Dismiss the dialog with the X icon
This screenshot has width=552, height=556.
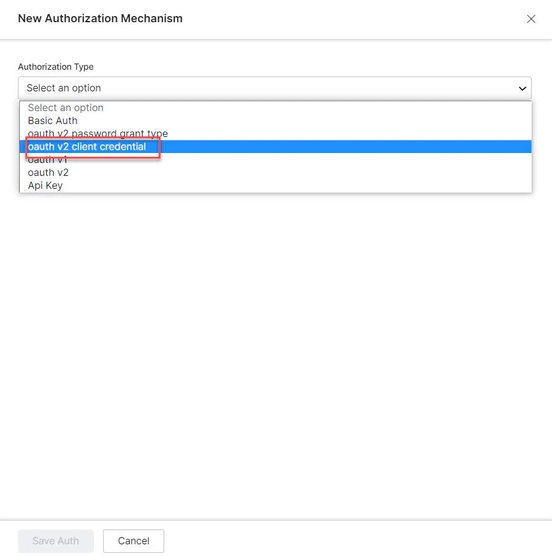click(x=531, y=19)
